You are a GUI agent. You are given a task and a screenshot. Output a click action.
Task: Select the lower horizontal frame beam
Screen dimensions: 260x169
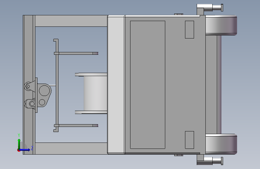click(x=71, y=148)
